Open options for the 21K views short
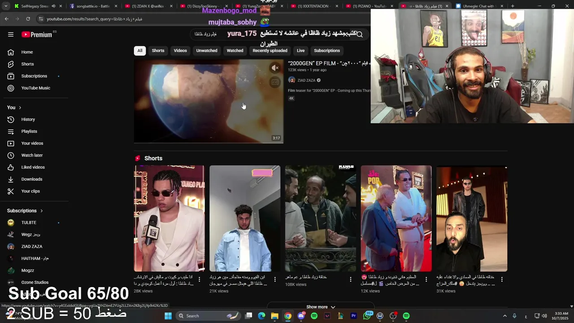574x323 pixels. pyautogui.click(x=275, y=279)
